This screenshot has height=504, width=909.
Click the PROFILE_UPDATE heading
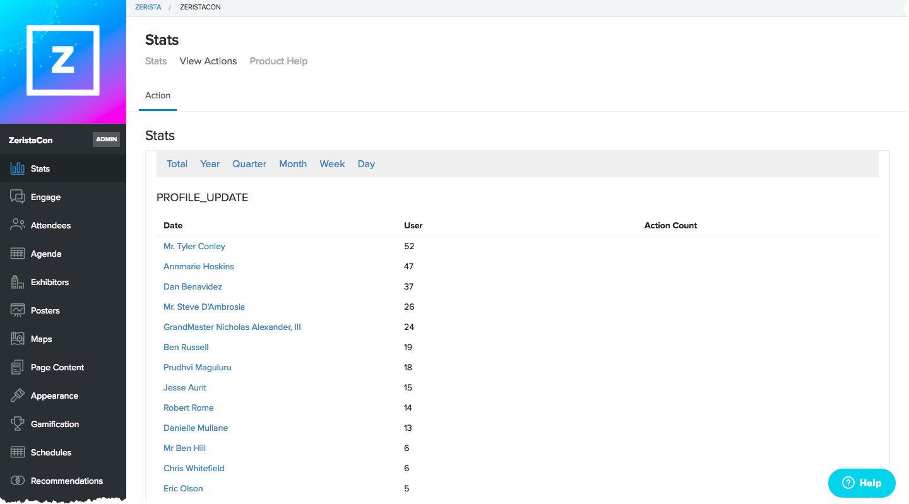[202, 197]
